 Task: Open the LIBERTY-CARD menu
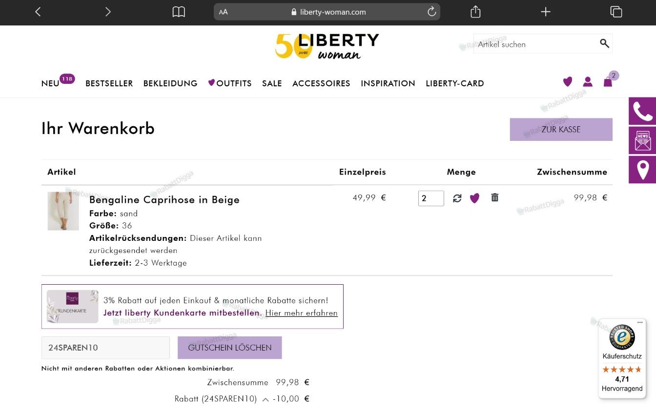click(455, 83)
